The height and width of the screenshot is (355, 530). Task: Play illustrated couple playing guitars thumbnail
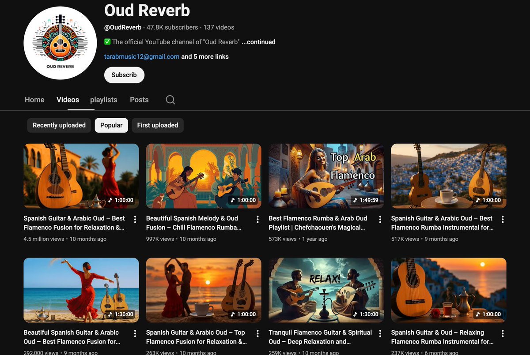[x=204, y=176]
